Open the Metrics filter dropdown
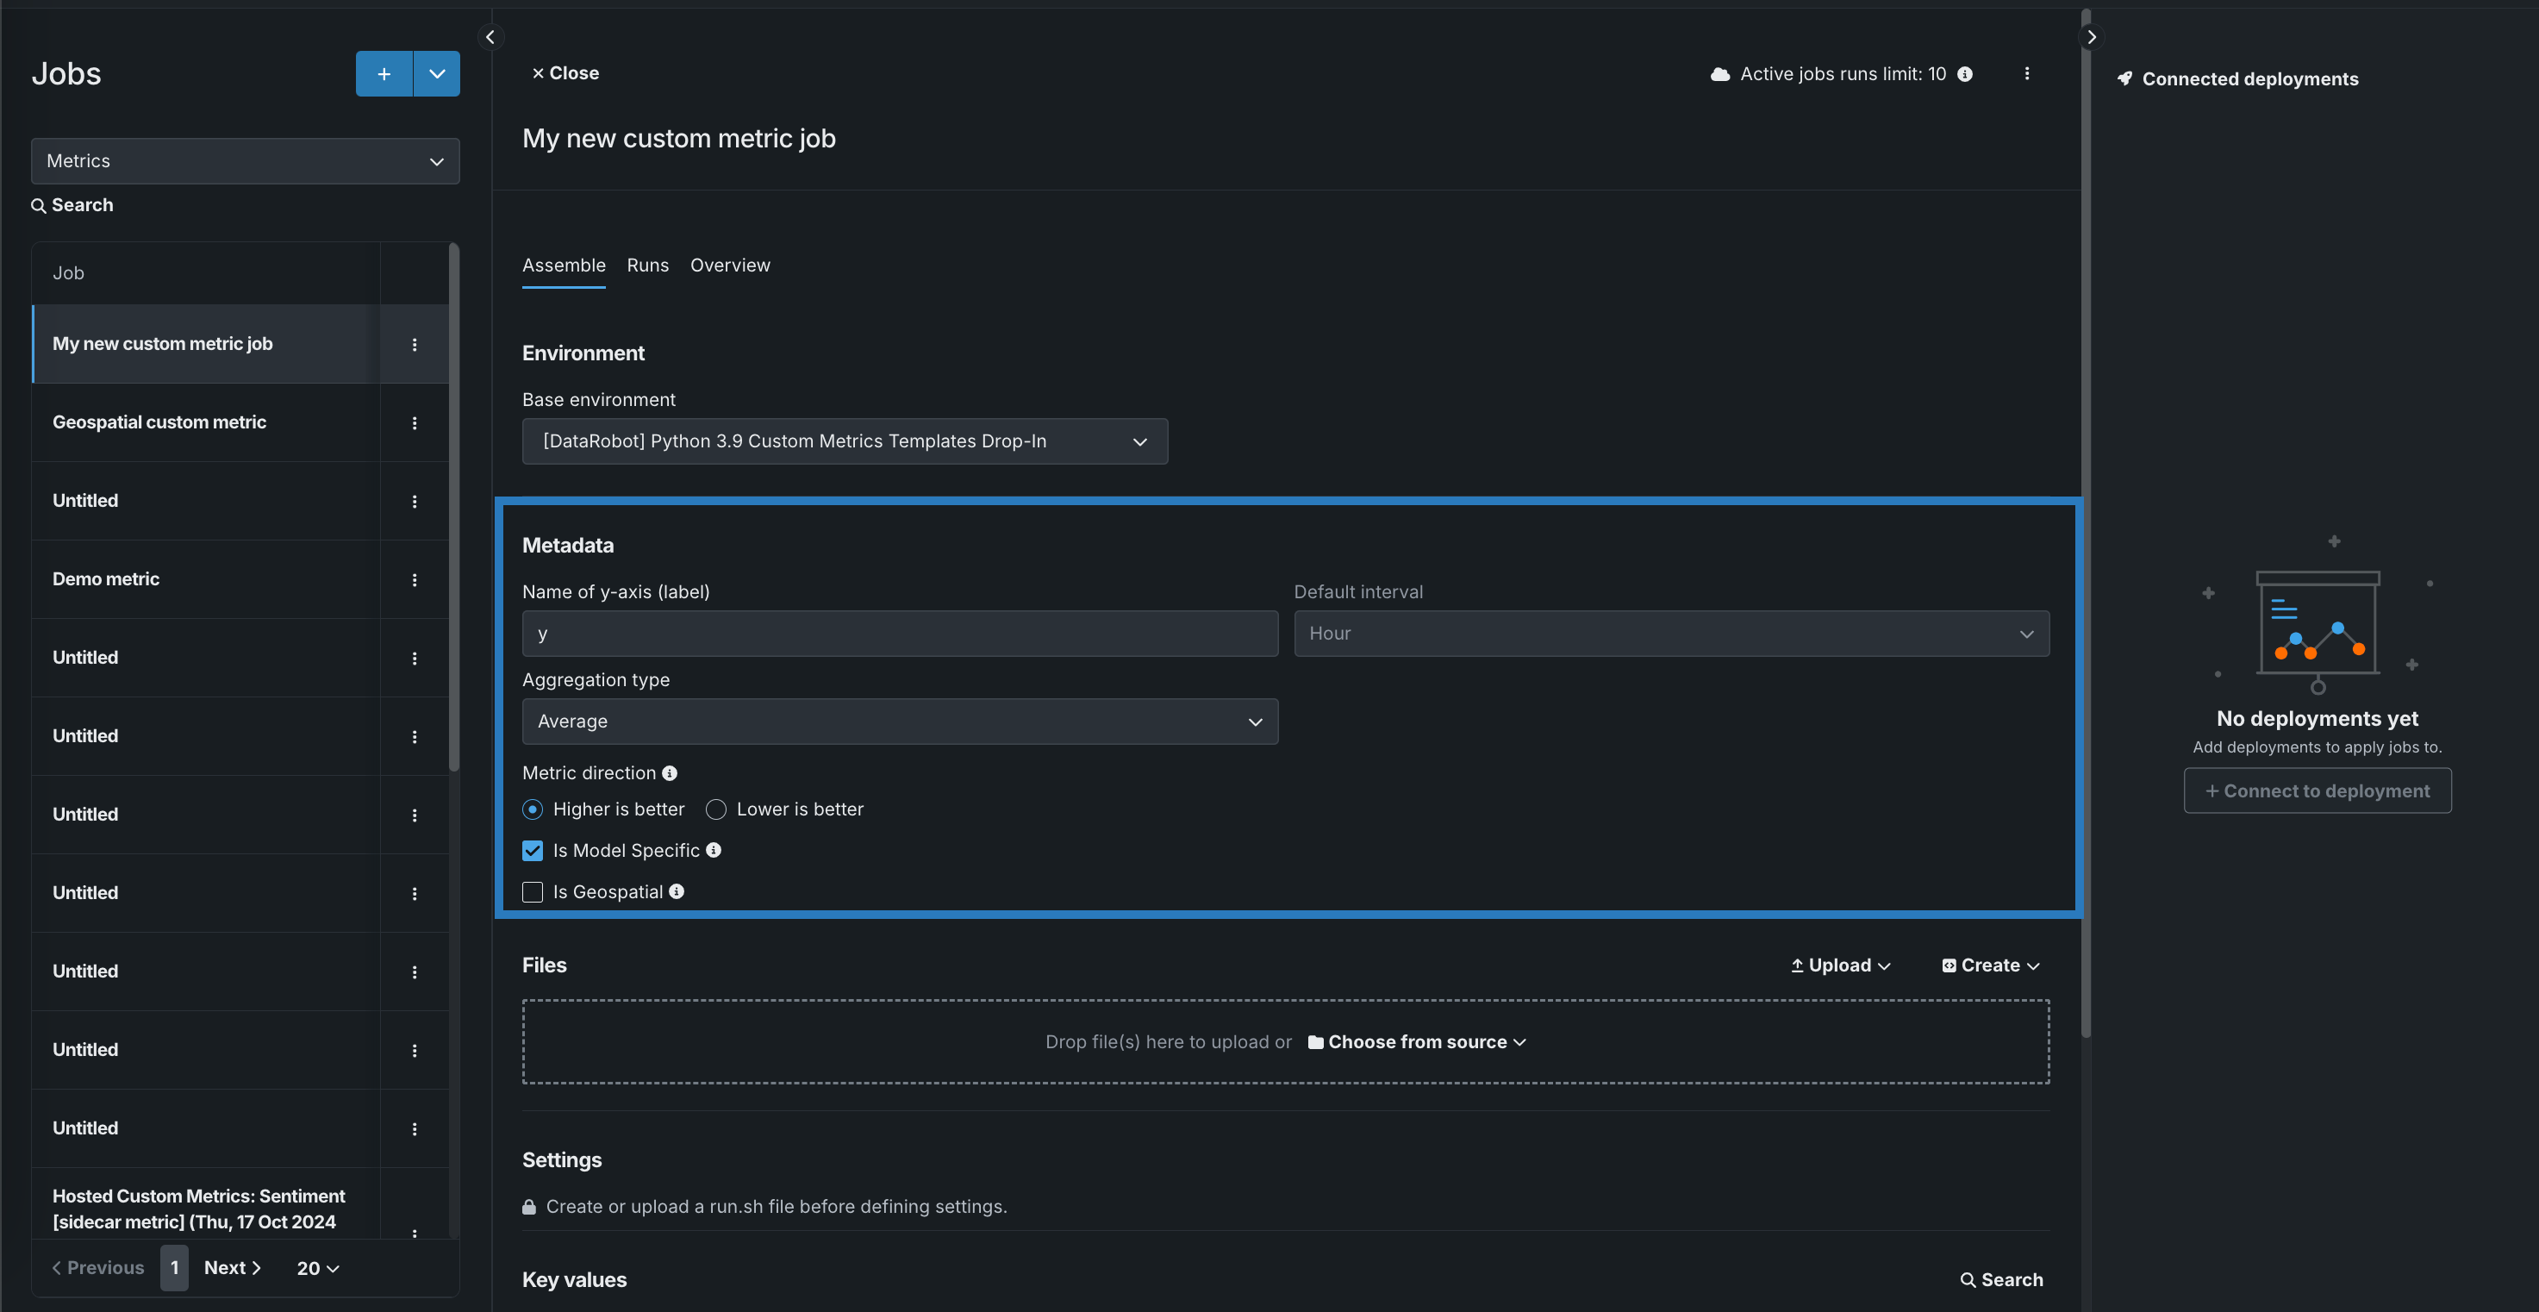The image size is (2539, 1312). pyautogui.click(x=245, y=160)
